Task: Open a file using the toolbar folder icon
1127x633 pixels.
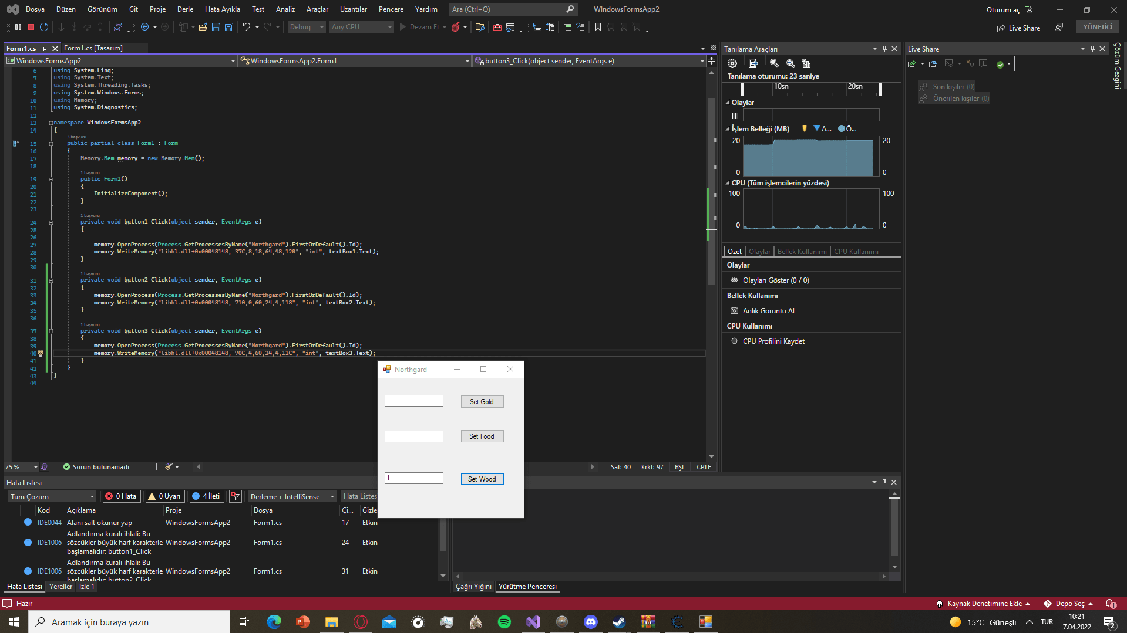Action: tap(203, 27)
